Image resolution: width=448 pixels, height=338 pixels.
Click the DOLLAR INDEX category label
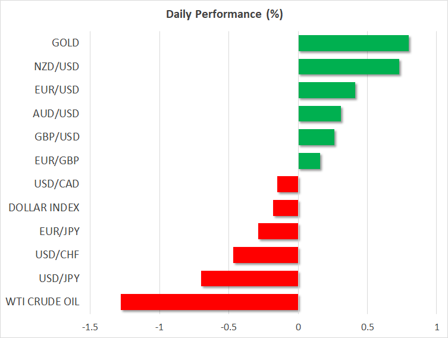pos(44,208)
